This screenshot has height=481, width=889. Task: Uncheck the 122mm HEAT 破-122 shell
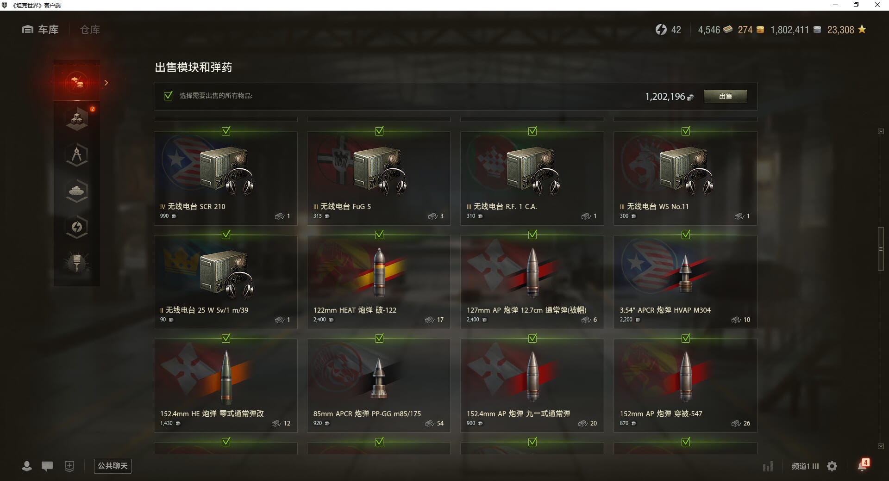coord(379,235)
